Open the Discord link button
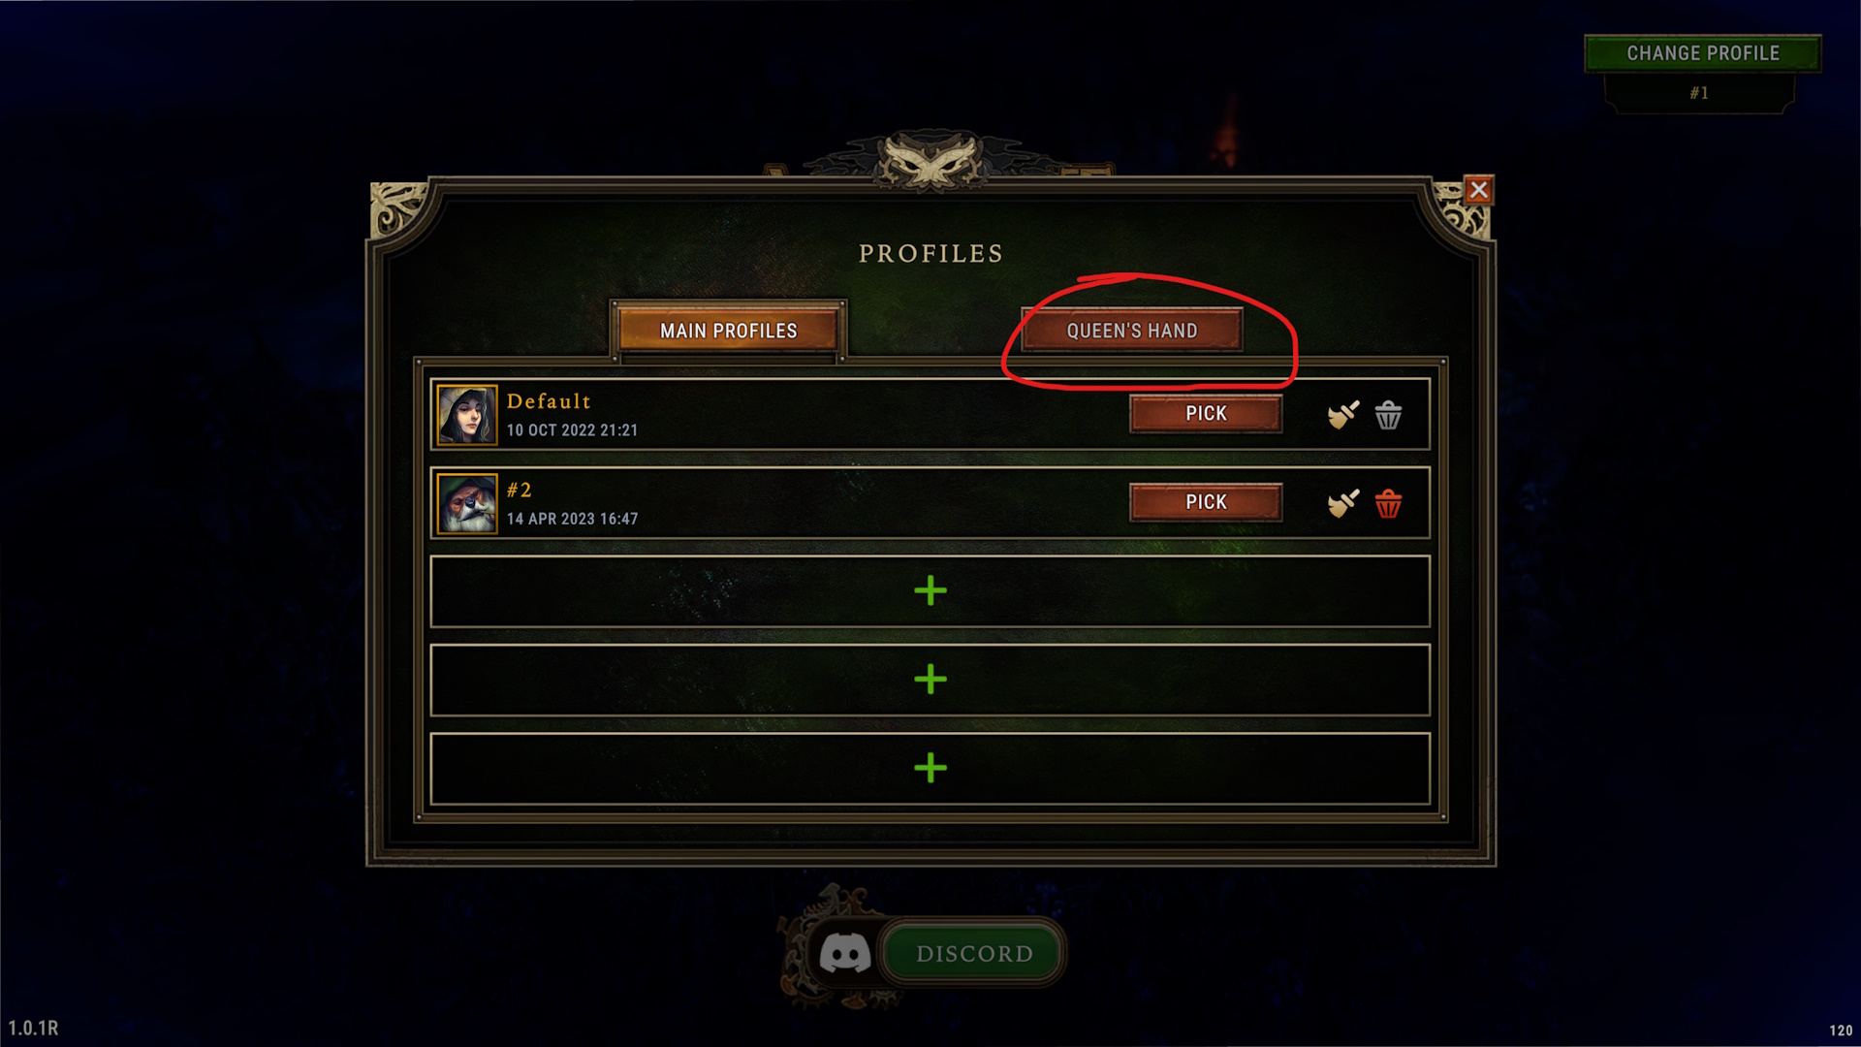The image size is (1861, 1047). (974, 953)
